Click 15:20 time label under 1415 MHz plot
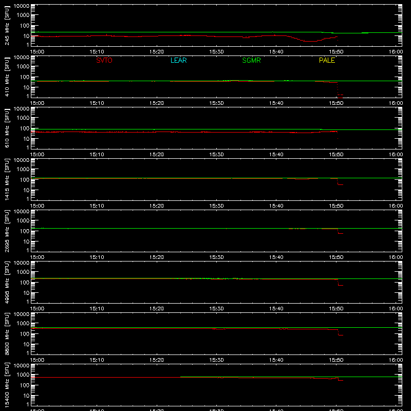This screenshot has height=411, width=411. pos(157,206)
